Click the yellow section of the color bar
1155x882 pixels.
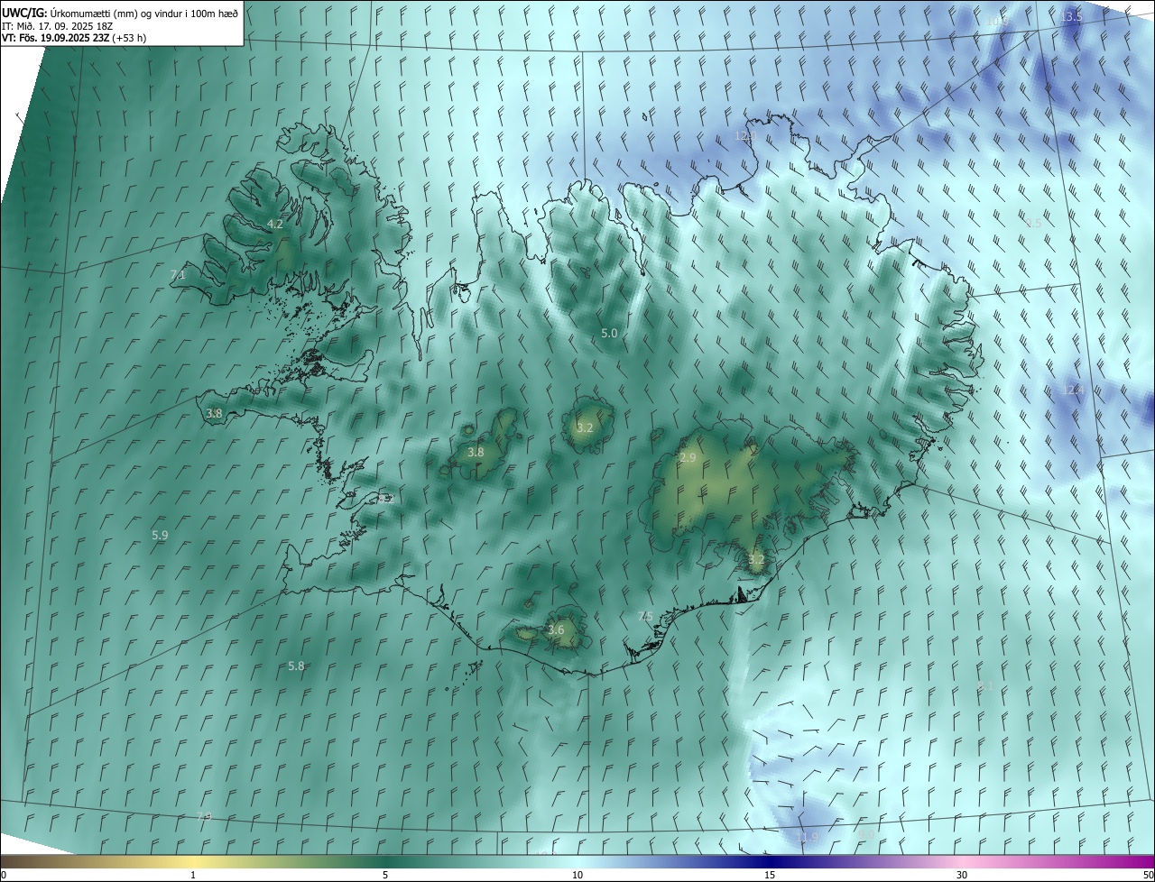(193, 861)
